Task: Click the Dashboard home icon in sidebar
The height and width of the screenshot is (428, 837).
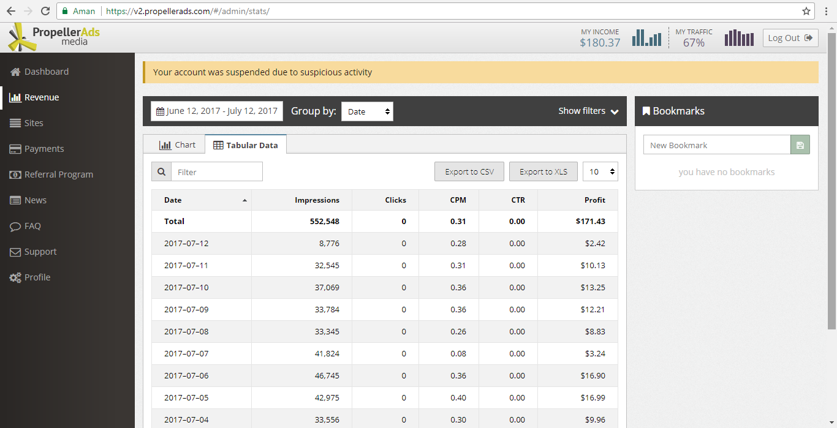Action: tap(15, 72)
